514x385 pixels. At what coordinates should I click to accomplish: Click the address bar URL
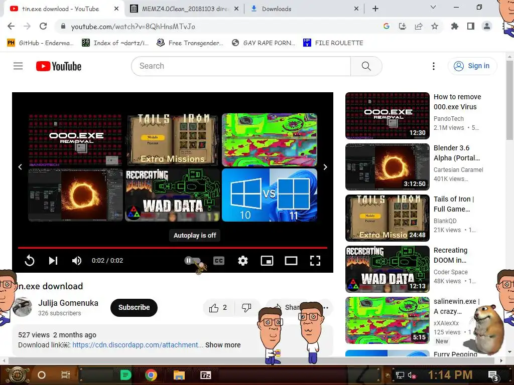pyautogui.click(x=133, y=27)
